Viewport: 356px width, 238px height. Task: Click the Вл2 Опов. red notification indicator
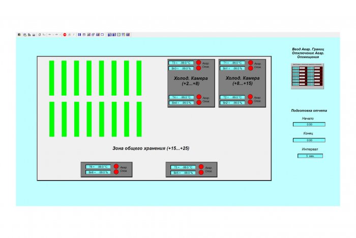250,102
